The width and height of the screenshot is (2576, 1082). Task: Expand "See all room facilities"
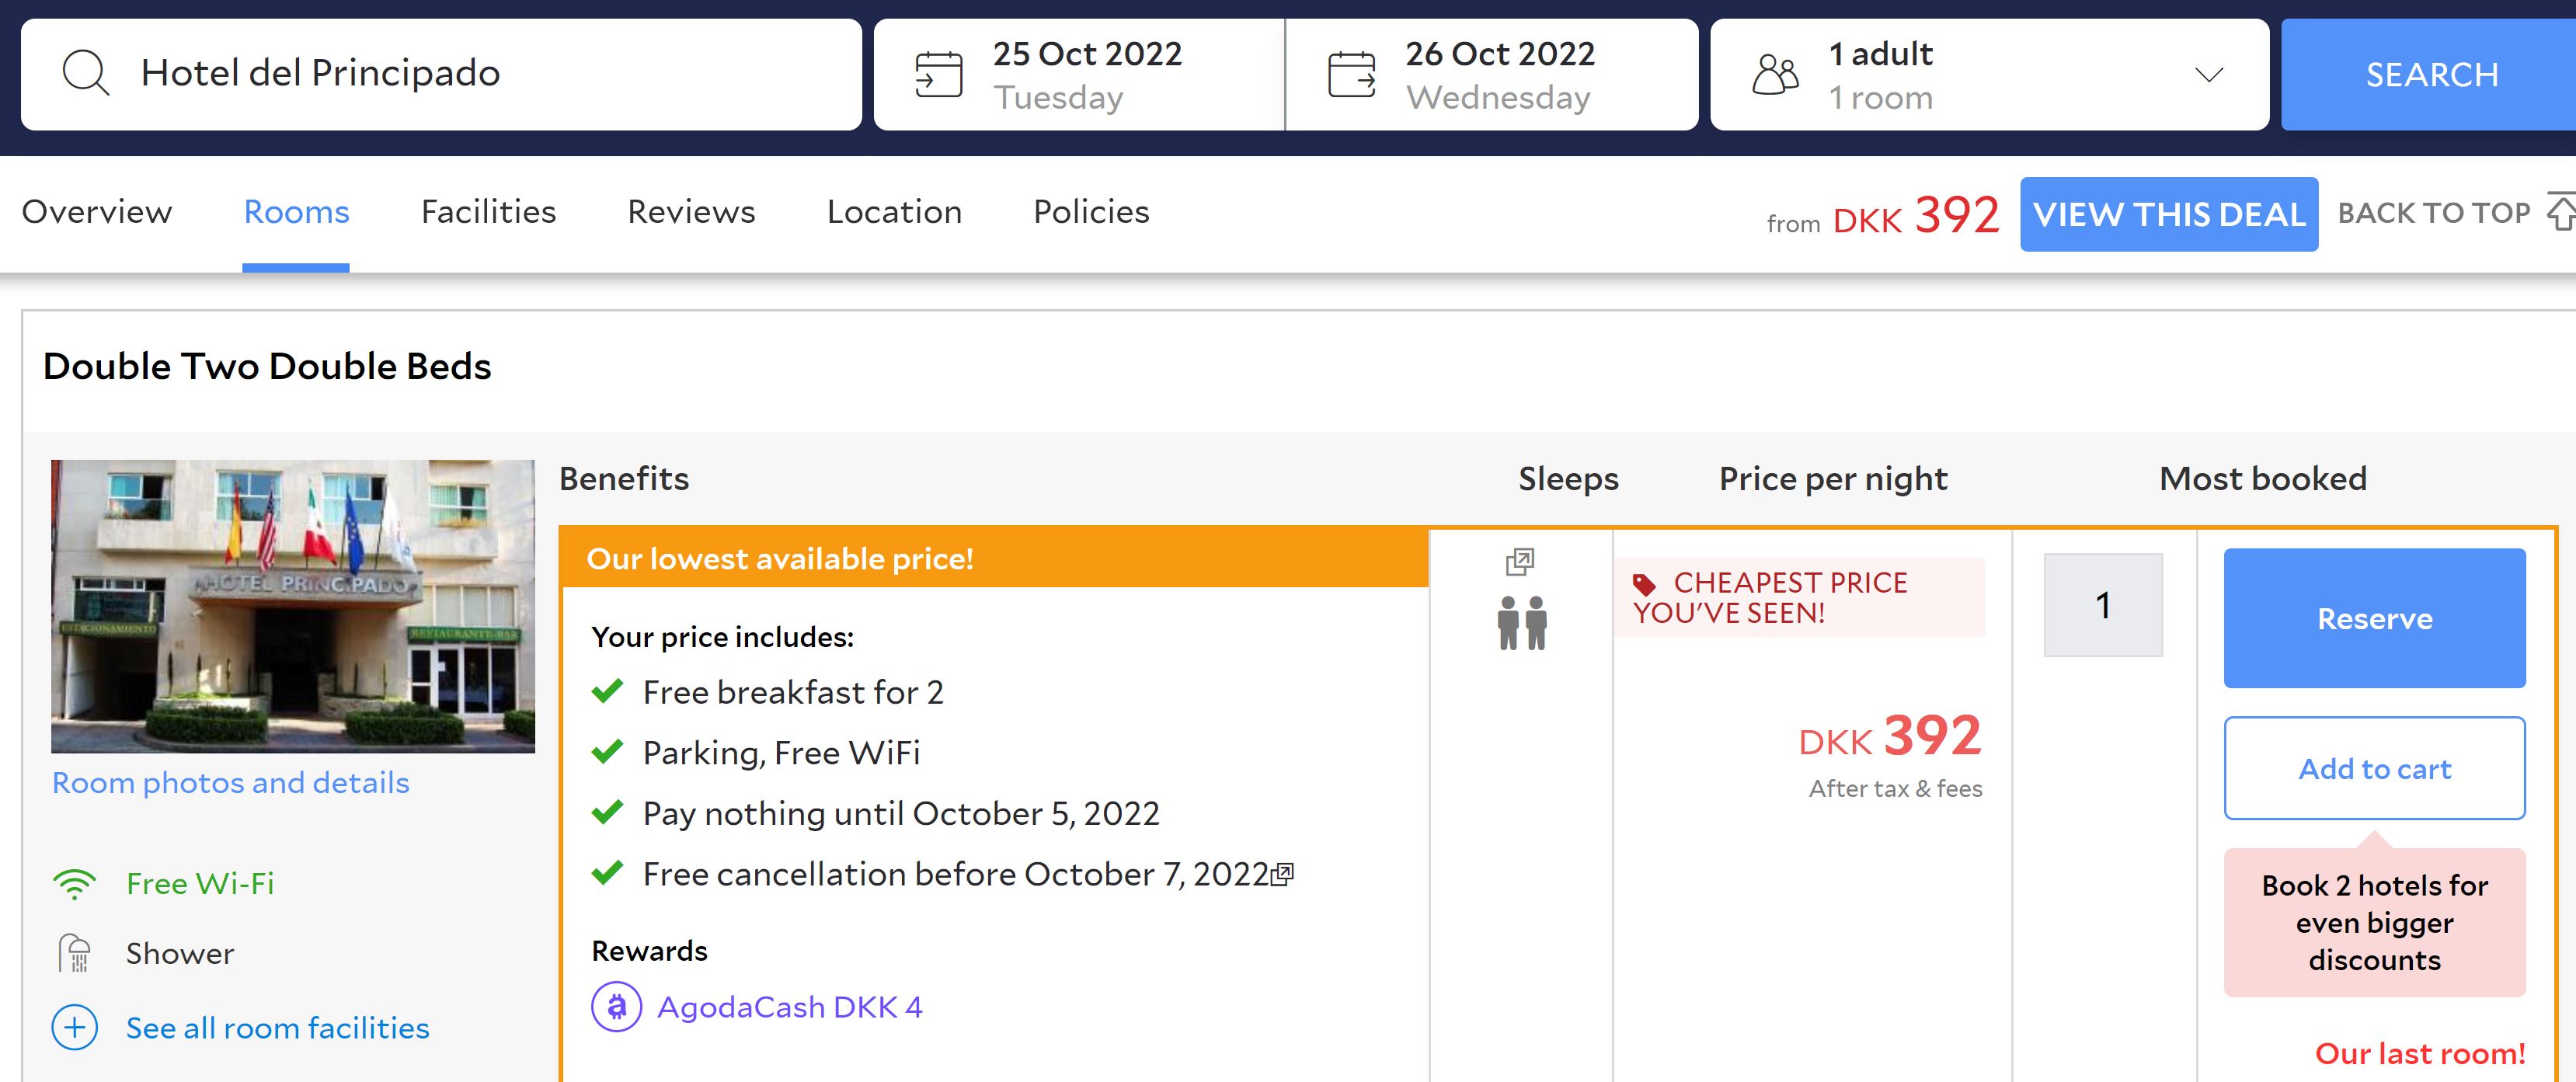coord(276,1028)
